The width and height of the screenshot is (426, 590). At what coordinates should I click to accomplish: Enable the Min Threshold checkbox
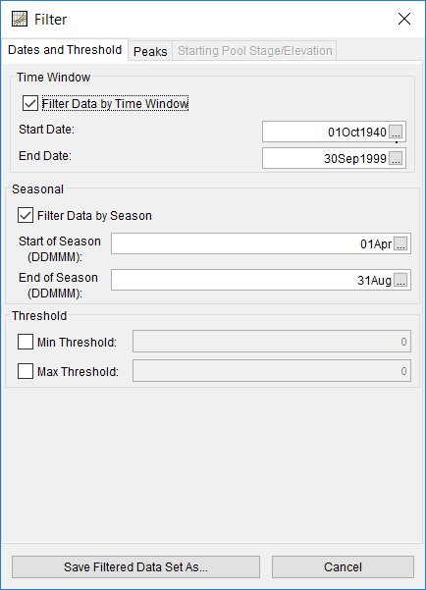(x=26, y=342)
